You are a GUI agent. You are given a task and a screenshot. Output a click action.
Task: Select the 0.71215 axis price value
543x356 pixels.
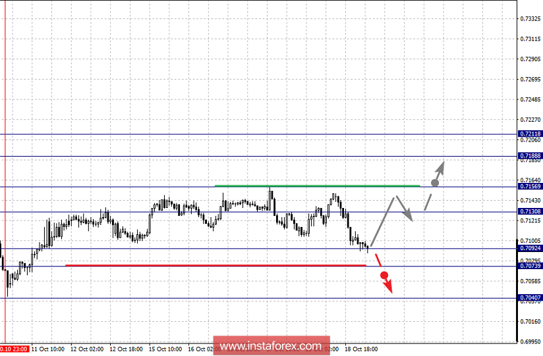pos(530,220)
